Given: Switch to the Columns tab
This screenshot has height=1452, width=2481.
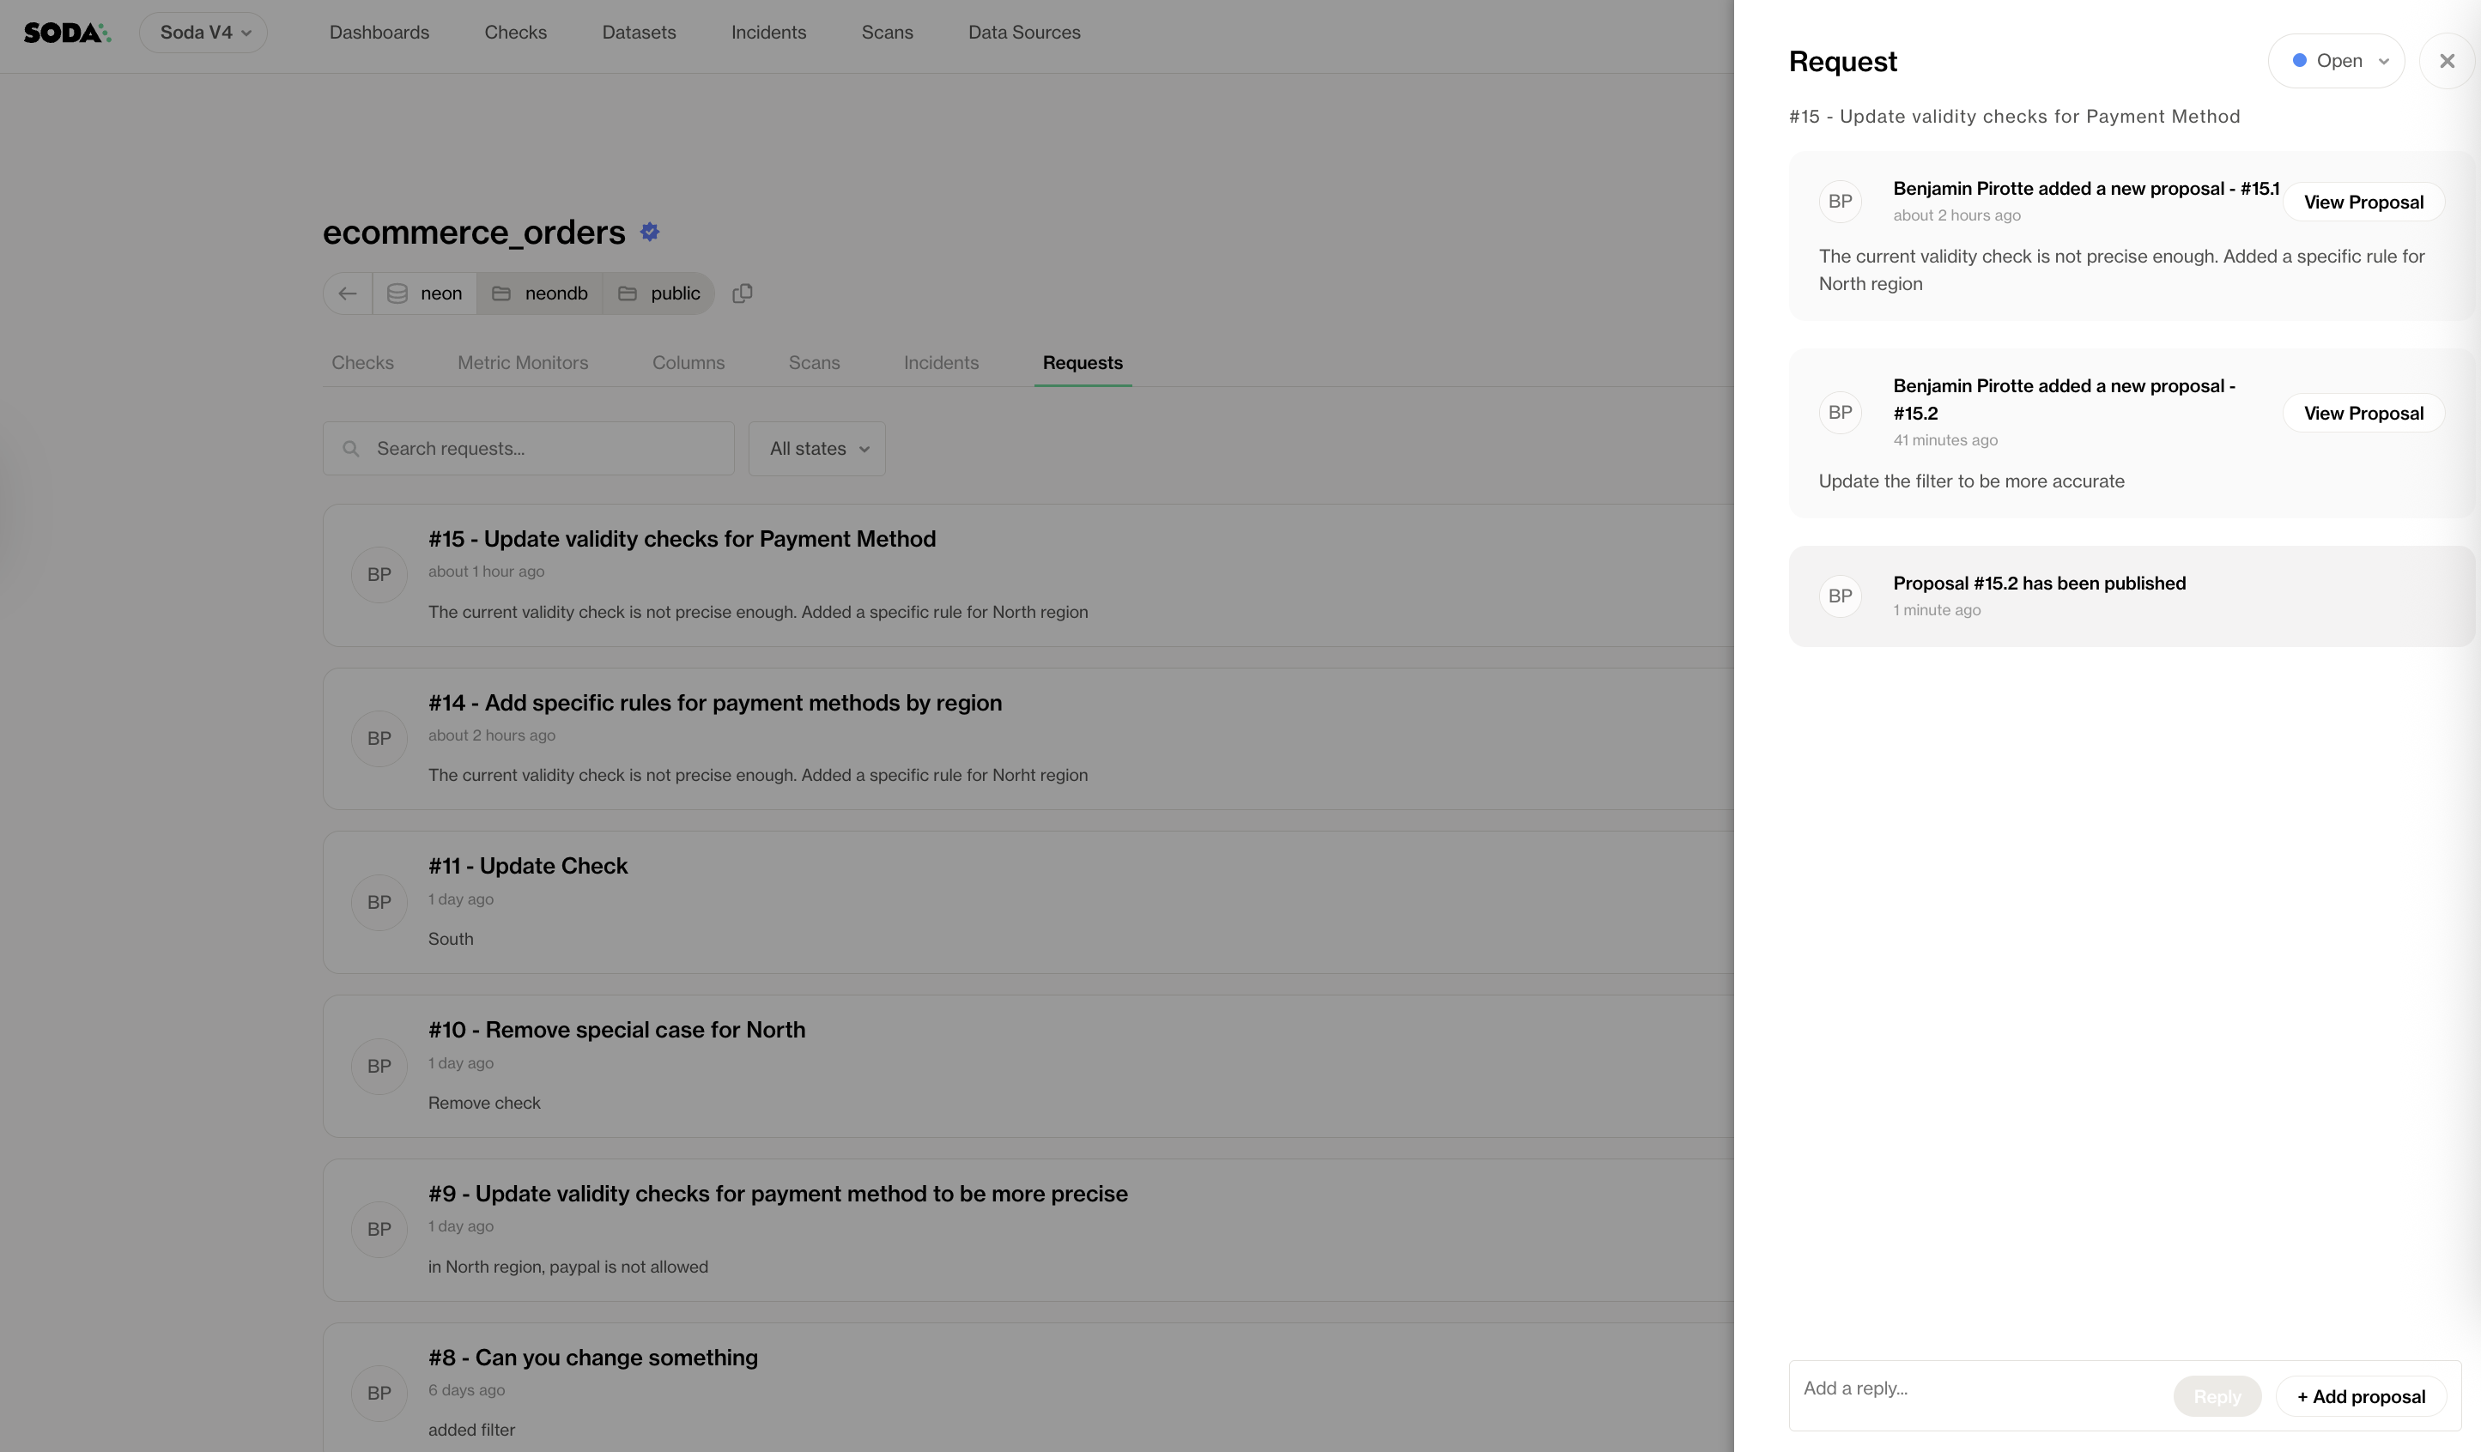Looking at the screenshot, I should click(688, 362).
